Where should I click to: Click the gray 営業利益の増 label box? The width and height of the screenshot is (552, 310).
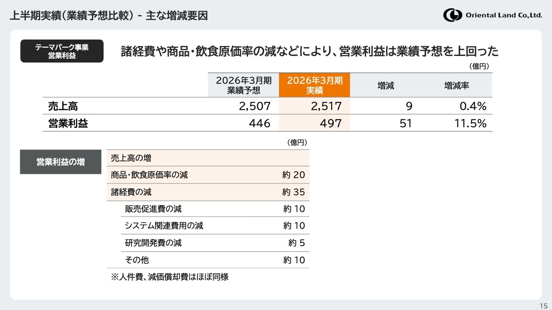click(x=60, y=162)
